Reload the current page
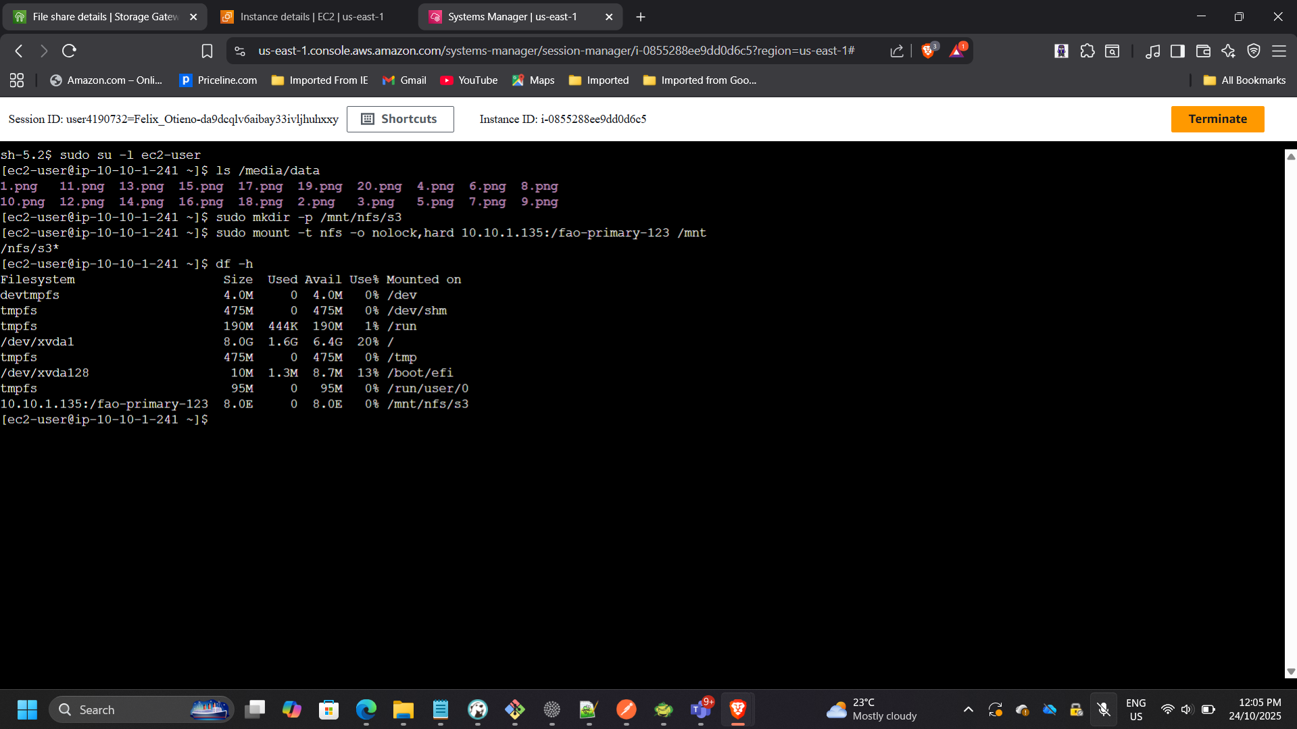1297x729 pixels. tap(69, 51)
